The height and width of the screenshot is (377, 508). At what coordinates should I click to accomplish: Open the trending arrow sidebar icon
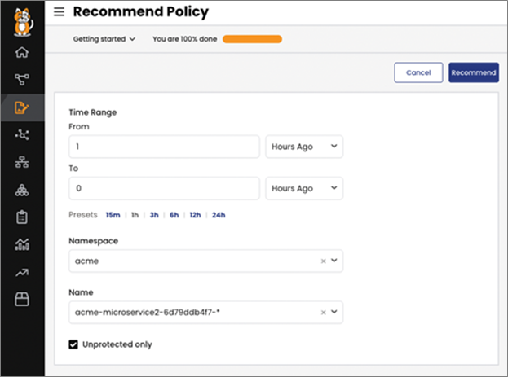coord(22,272)
